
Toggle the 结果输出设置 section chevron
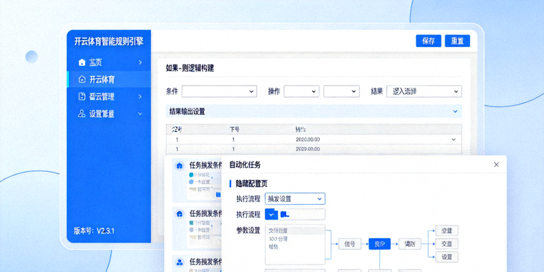(455, 112)
